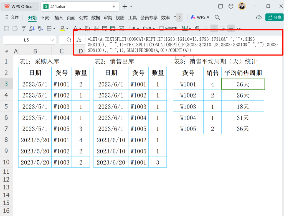Open the new tab dropdown chevron
The image size is (284, 216).
pyautogui.click(x=131, y=7)
